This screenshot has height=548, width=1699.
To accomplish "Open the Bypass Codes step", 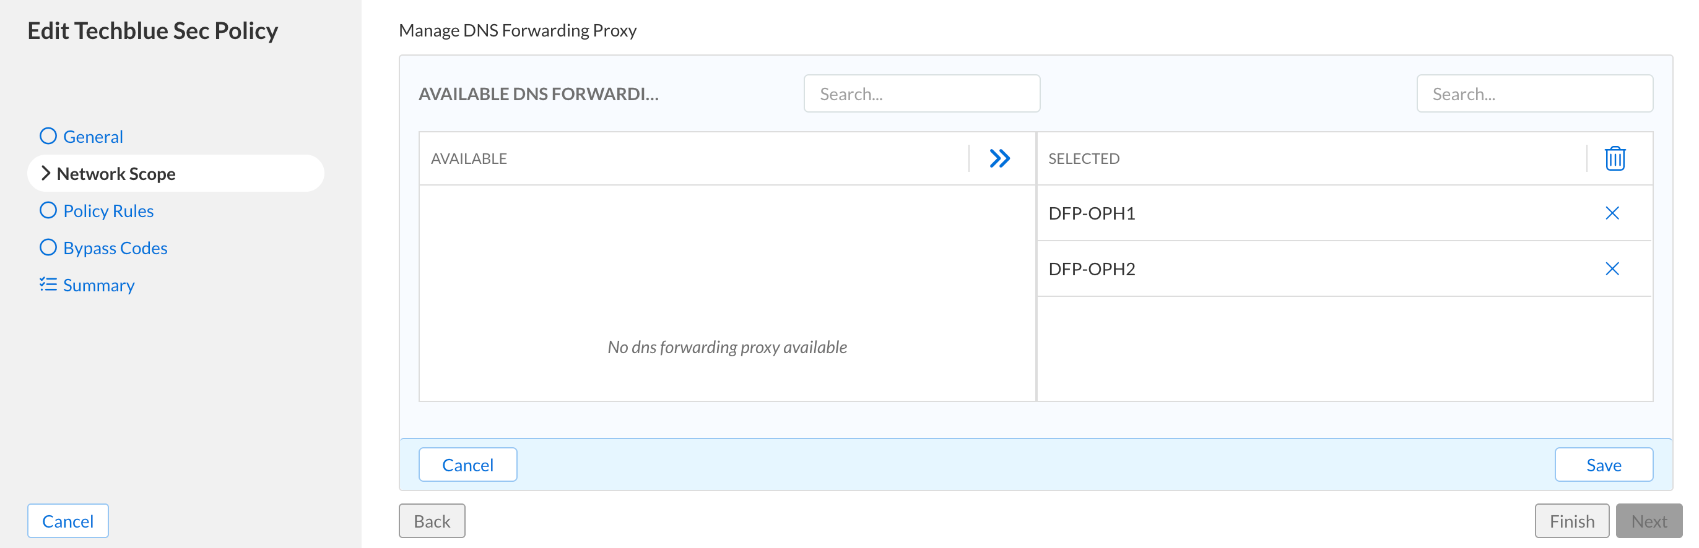I will point(115,248).
